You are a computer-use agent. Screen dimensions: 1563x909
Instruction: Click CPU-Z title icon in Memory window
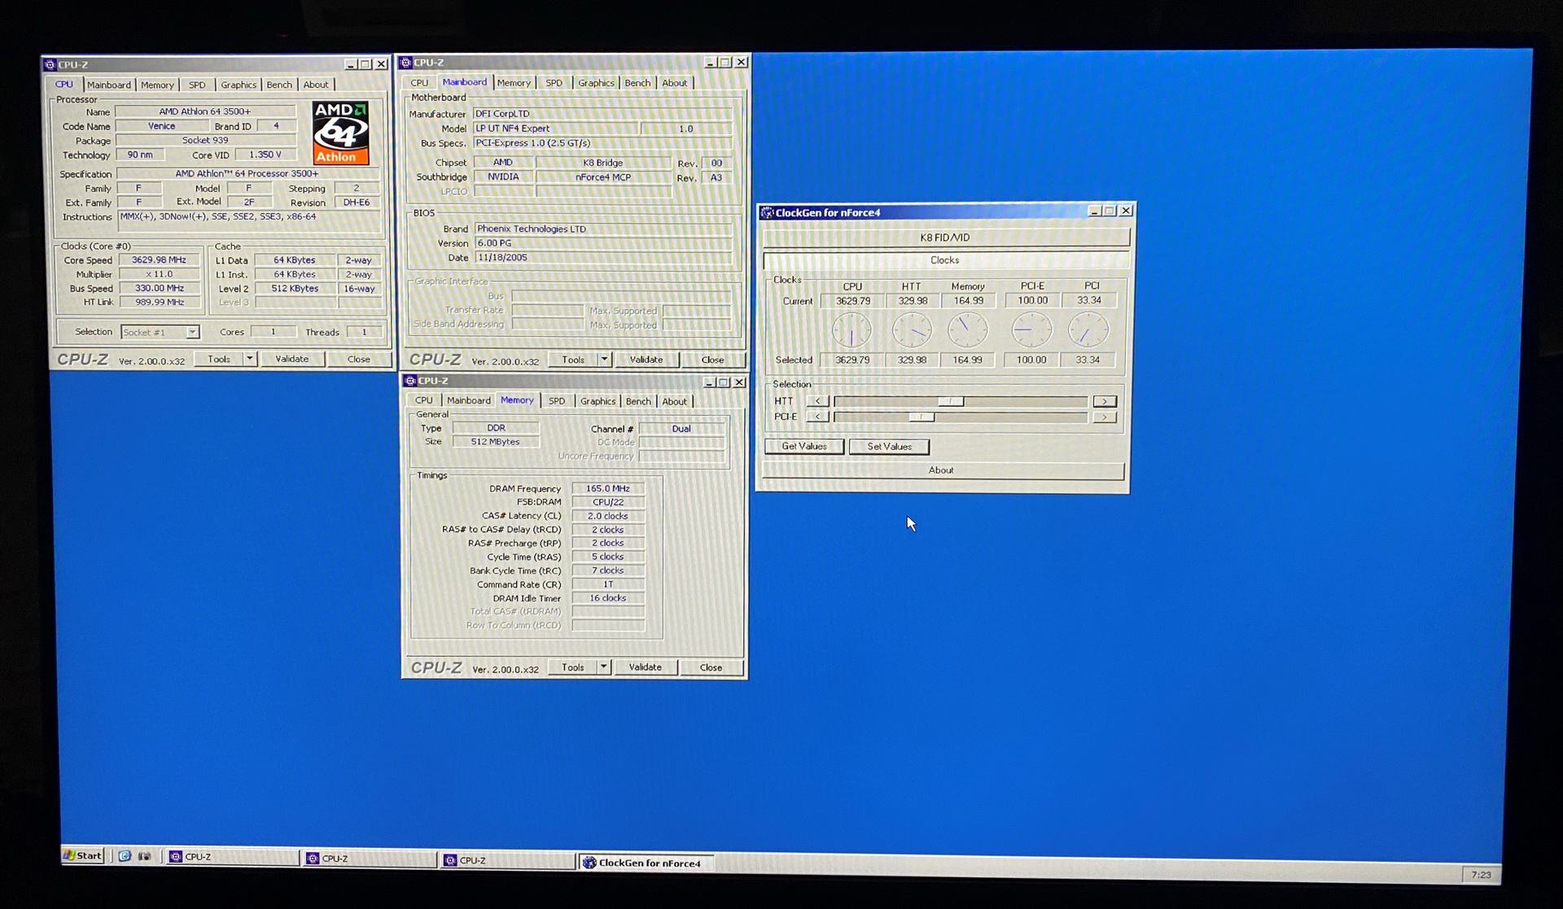(410, 381)
